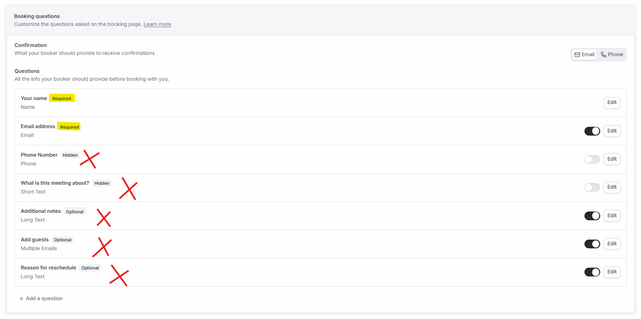Open the Learn more link
The height and width of the screenshot is (319, 641).
pos(157,24)
